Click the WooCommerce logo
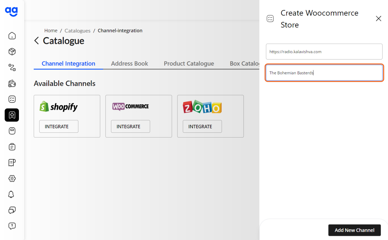 (130, 106)
